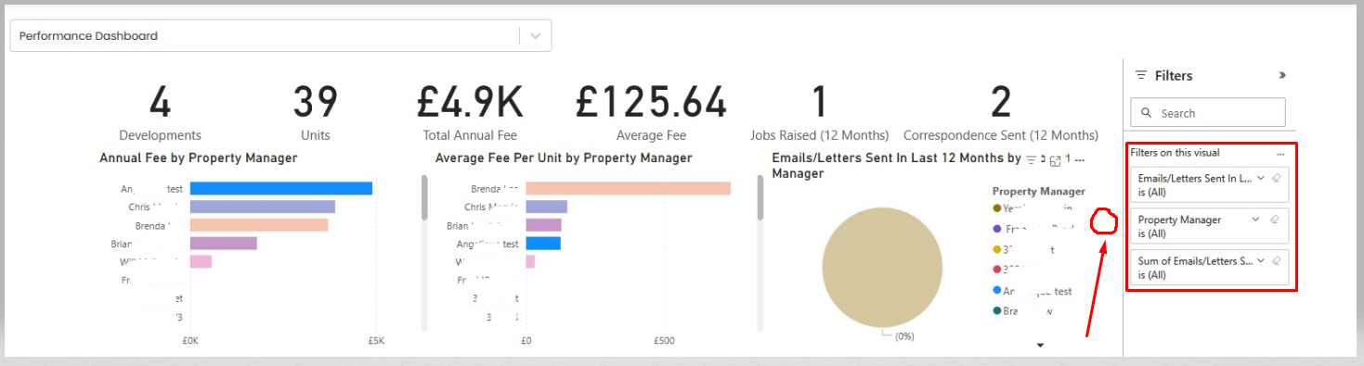Viewport: 1364px width, 366px height.
Task: Click the Average Fee chart vertical scrollbar
Action: [425, 197]
